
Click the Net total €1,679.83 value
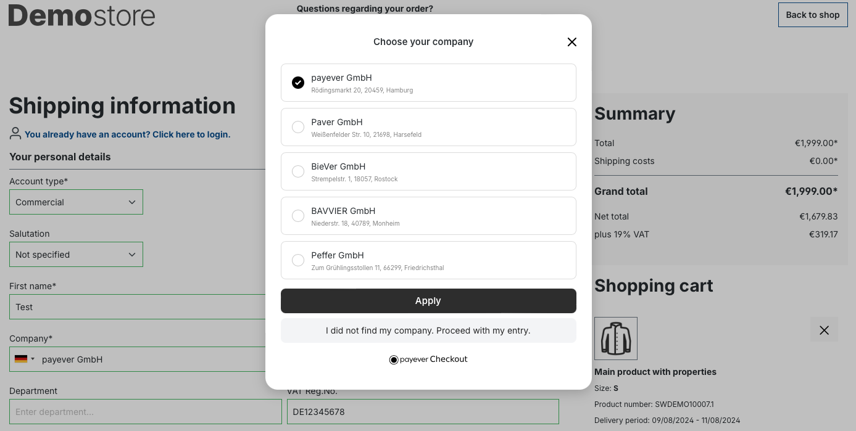click(x=818, y=216)
